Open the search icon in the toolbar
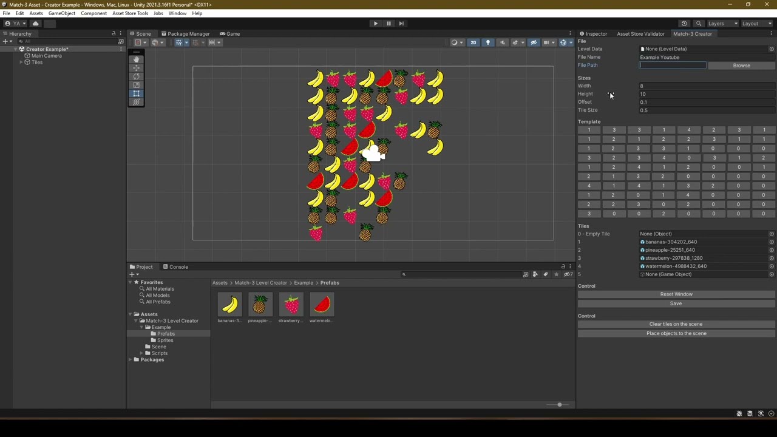The image size is (777, 437). (699, 23)
